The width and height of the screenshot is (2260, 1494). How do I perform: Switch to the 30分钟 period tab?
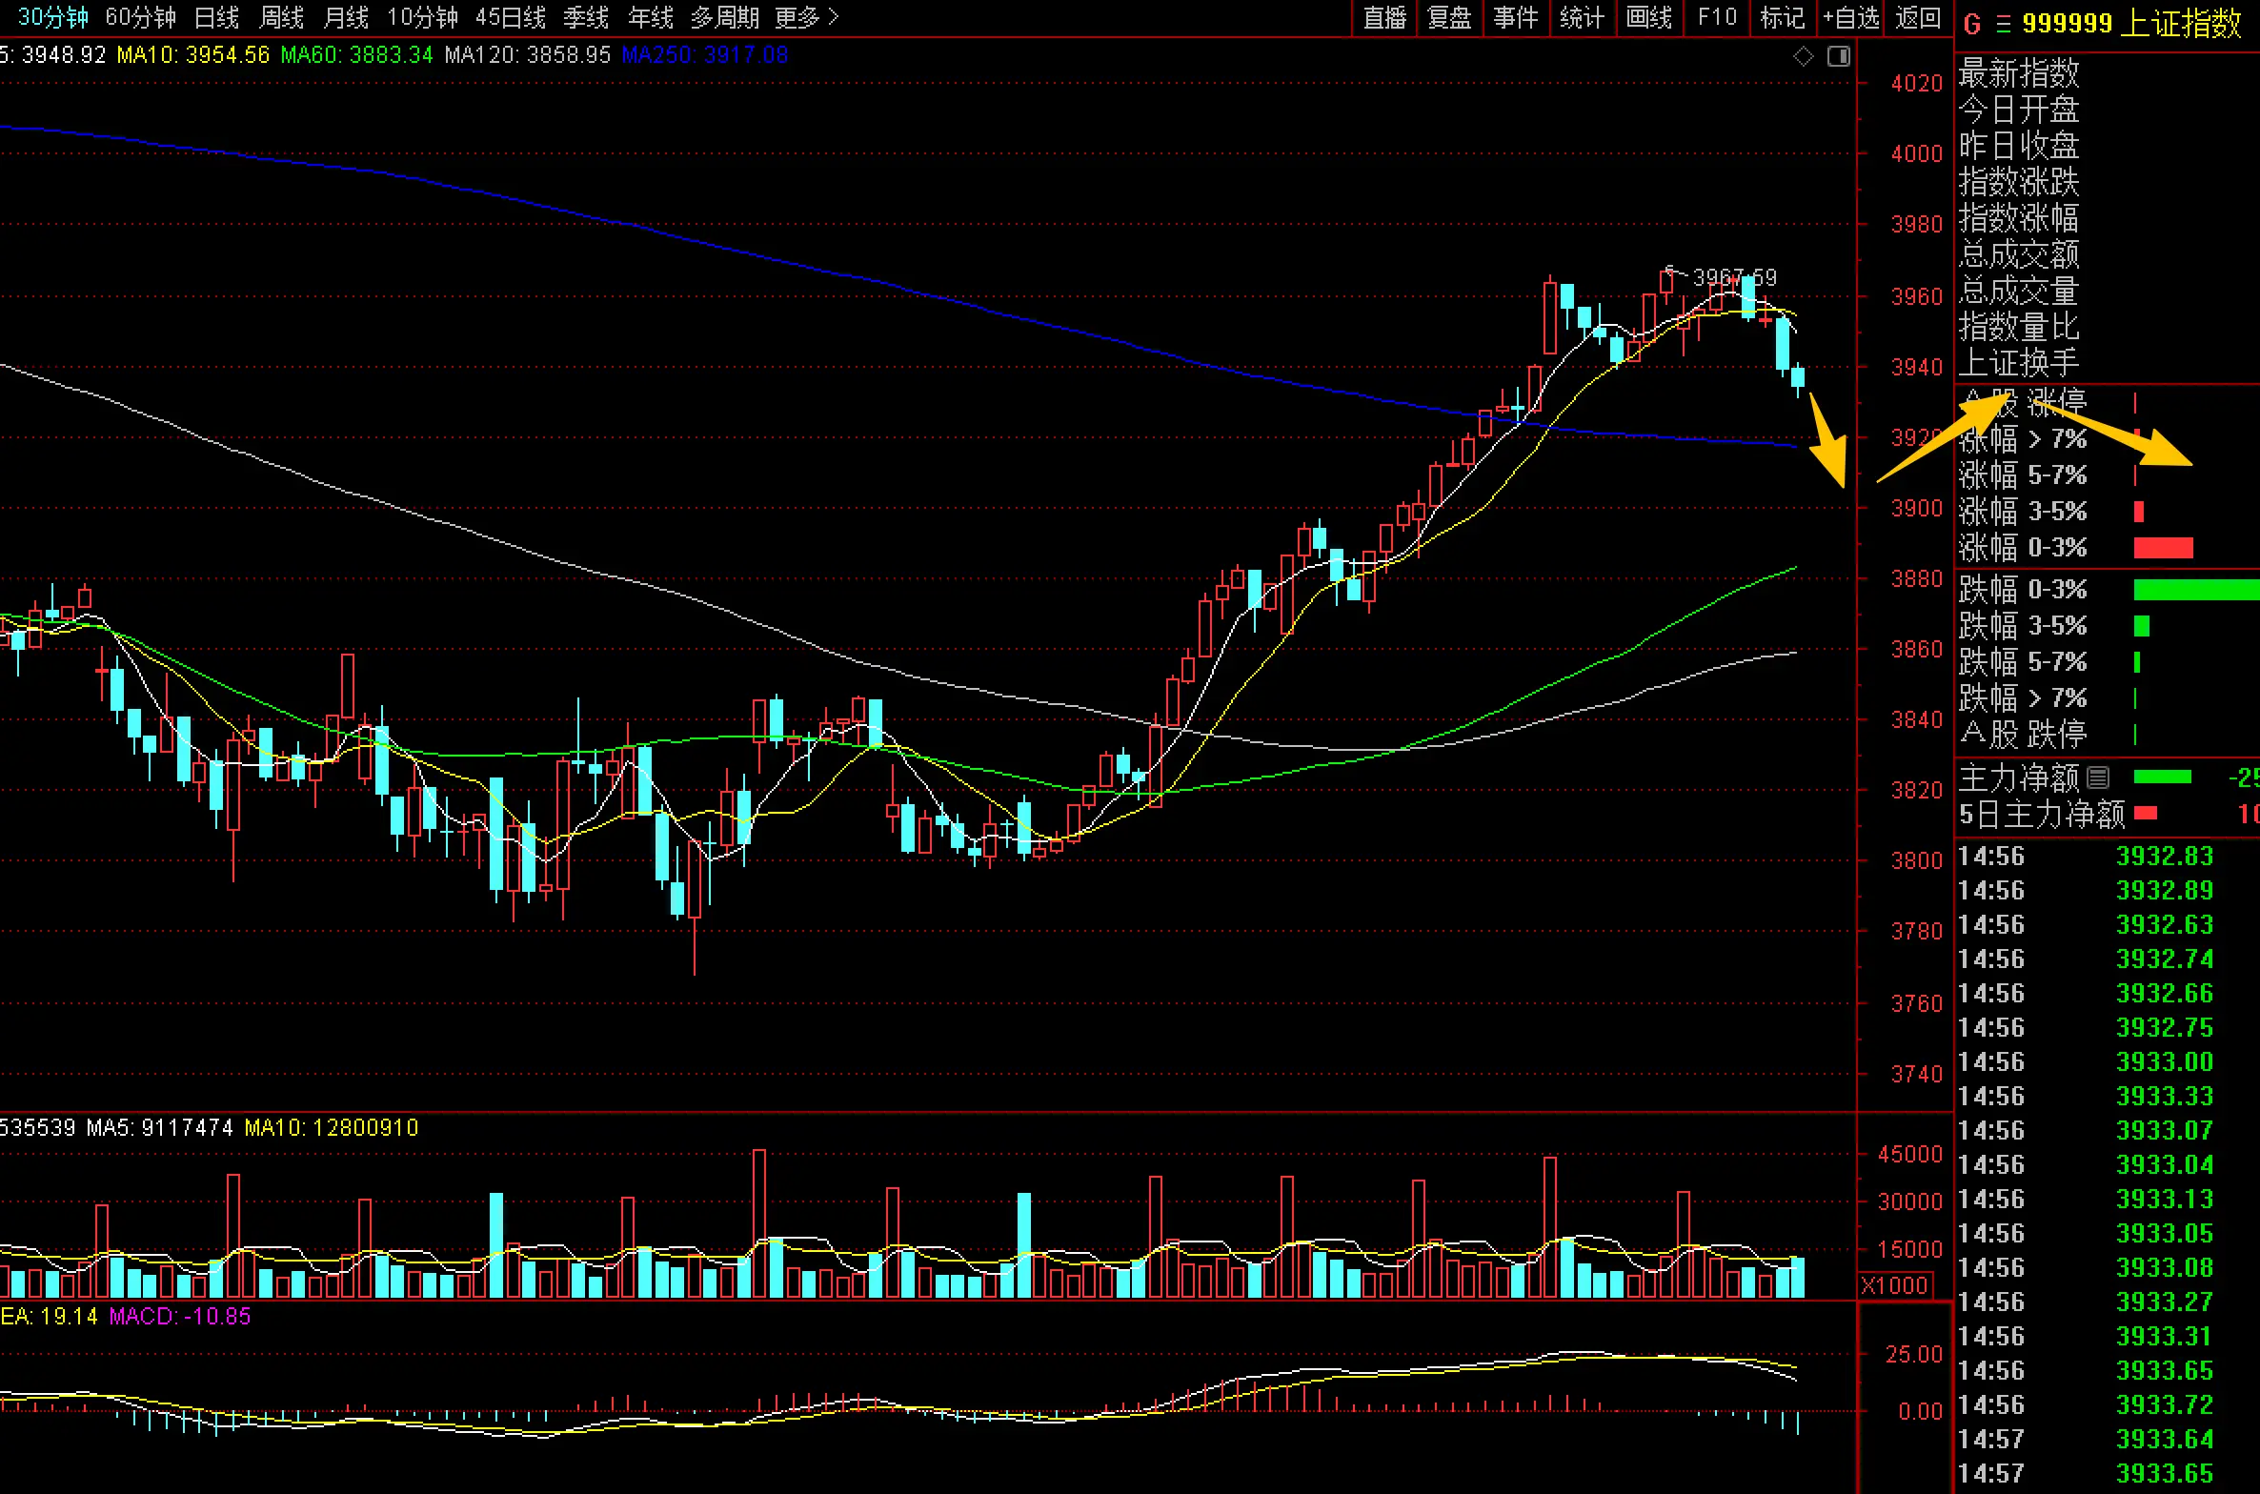[x=53, y=17]
